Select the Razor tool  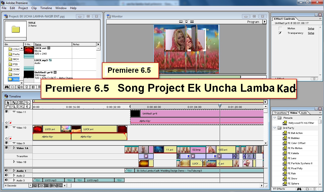click(x=27, y=103)
